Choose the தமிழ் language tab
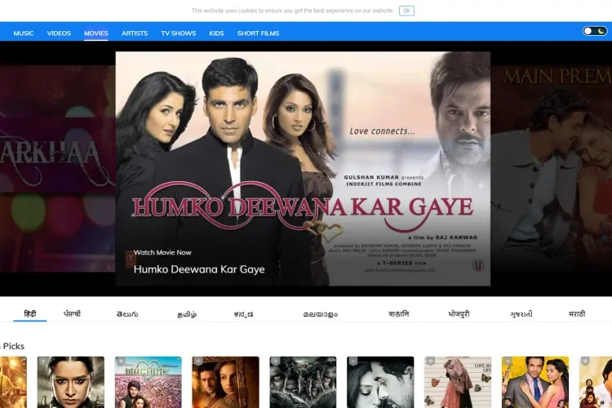 tap(187, 314)
